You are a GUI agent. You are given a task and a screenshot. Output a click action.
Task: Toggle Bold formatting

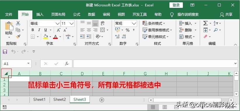pos(33,30)
